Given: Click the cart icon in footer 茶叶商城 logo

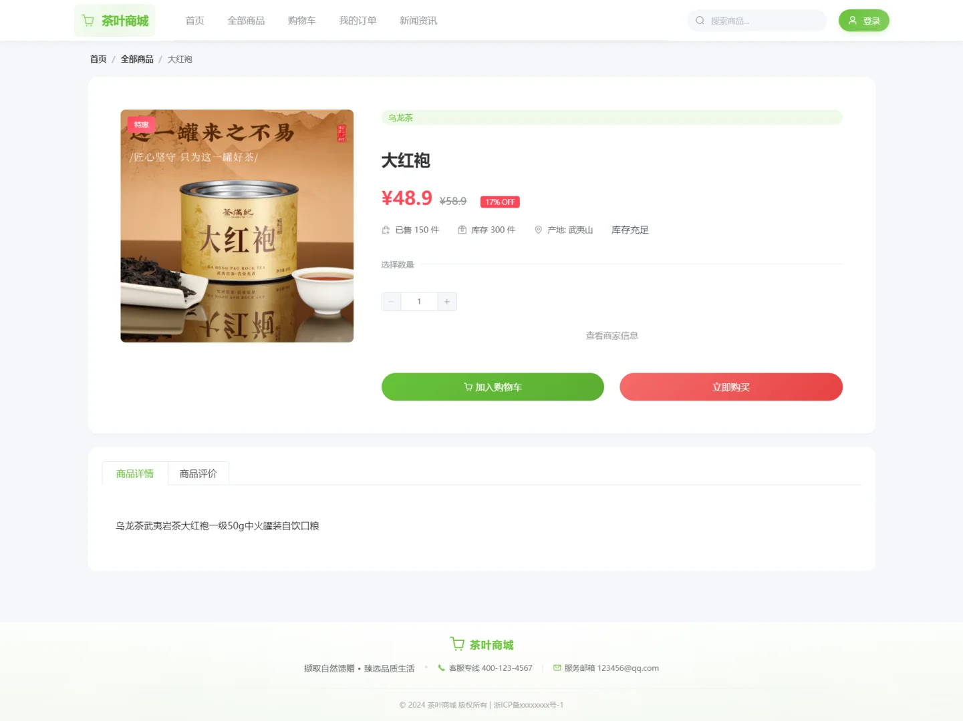Looking at the screenshot, I should 457,644.
